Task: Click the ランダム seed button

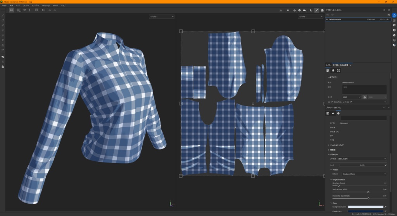Action: (362, 165)
